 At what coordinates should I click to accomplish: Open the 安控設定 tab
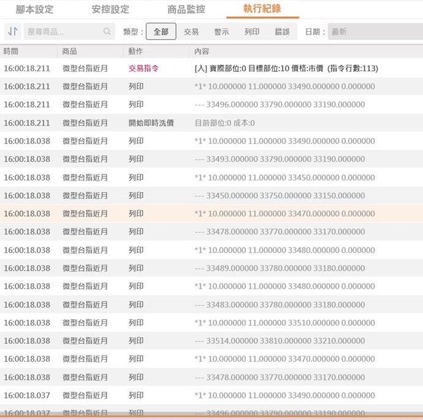point(110,9)
